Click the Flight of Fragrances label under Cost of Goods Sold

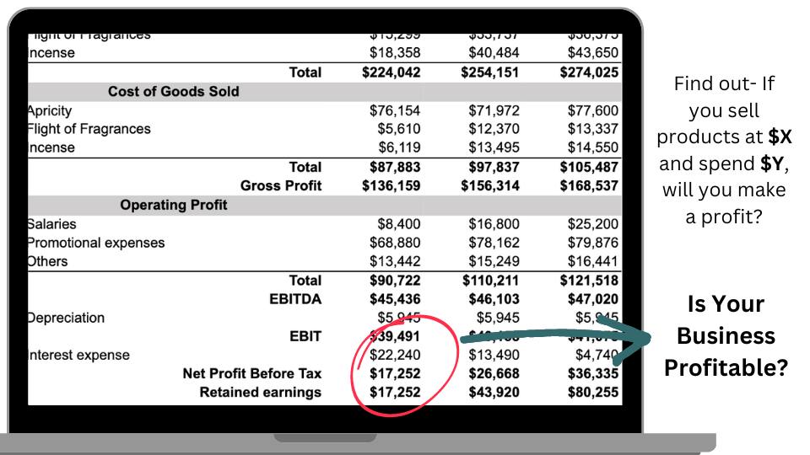pyautogui.click(x=89, y=129)
